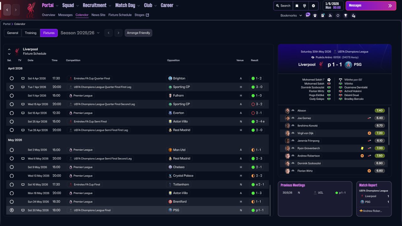Open the Fixture Schedule tab
This screenshot has width=402, height=226.
tap(120, 15)
